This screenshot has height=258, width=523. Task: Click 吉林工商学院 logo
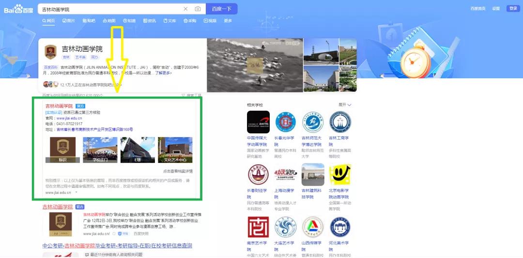[x=340, y=122]
